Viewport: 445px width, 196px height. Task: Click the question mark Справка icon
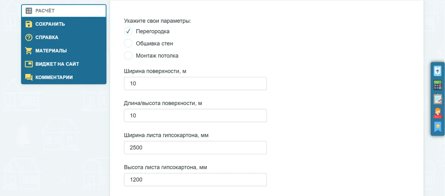(29, 37)
